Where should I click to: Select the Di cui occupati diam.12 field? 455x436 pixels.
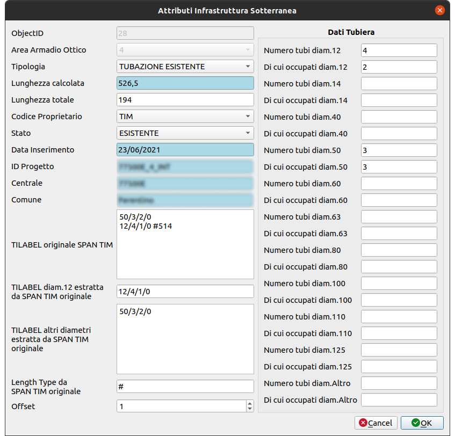point(399,67)
